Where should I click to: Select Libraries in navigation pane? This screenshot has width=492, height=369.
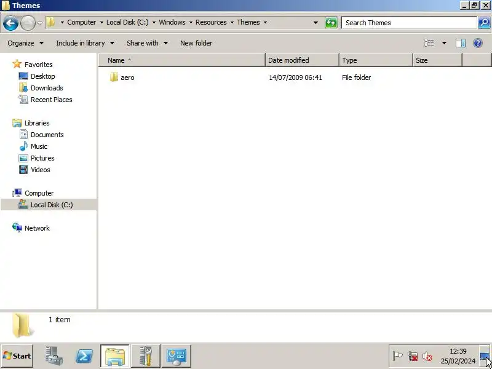[37, 123]
